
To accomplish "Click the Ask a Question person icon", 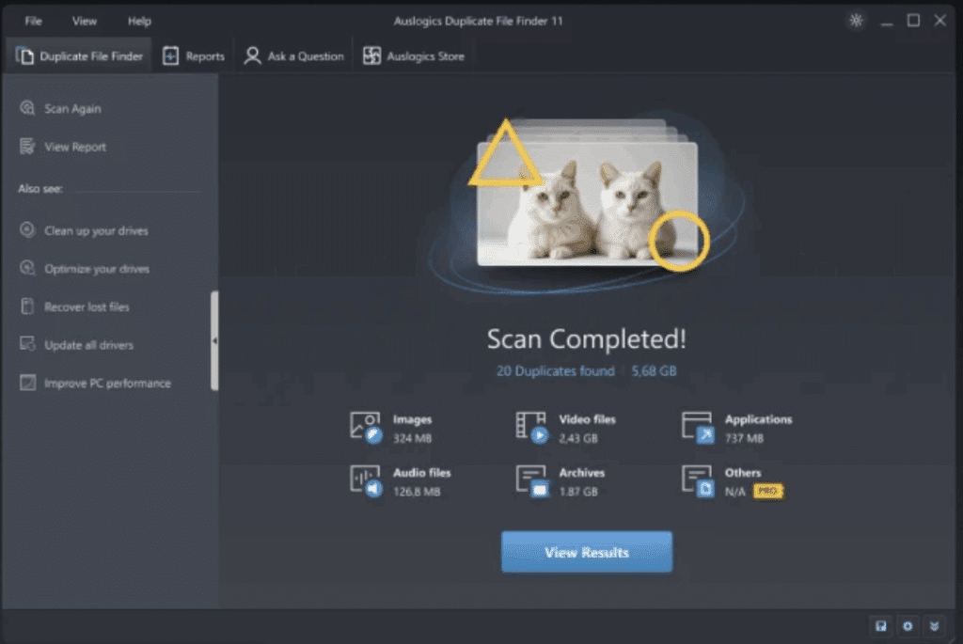I will (252, 55).
